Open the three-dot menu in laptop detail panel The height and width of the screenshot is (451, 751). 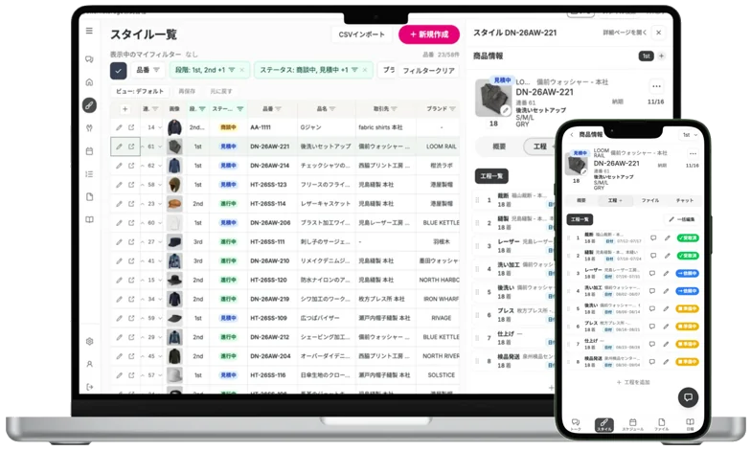tap(657, 86)
